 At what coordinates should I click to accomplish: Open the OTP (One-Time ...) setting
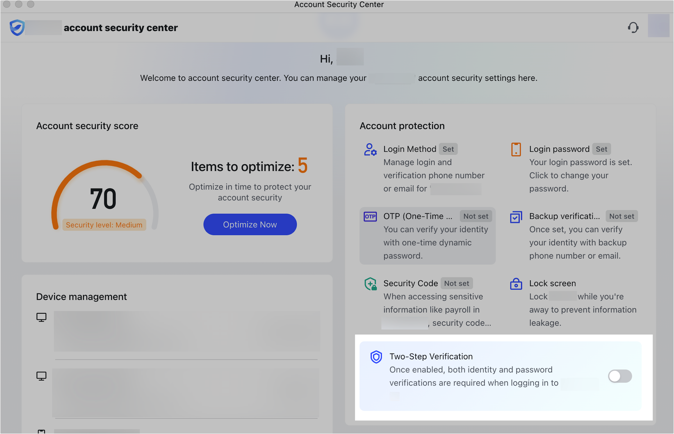pyautogui.click(x=427, y=236)
